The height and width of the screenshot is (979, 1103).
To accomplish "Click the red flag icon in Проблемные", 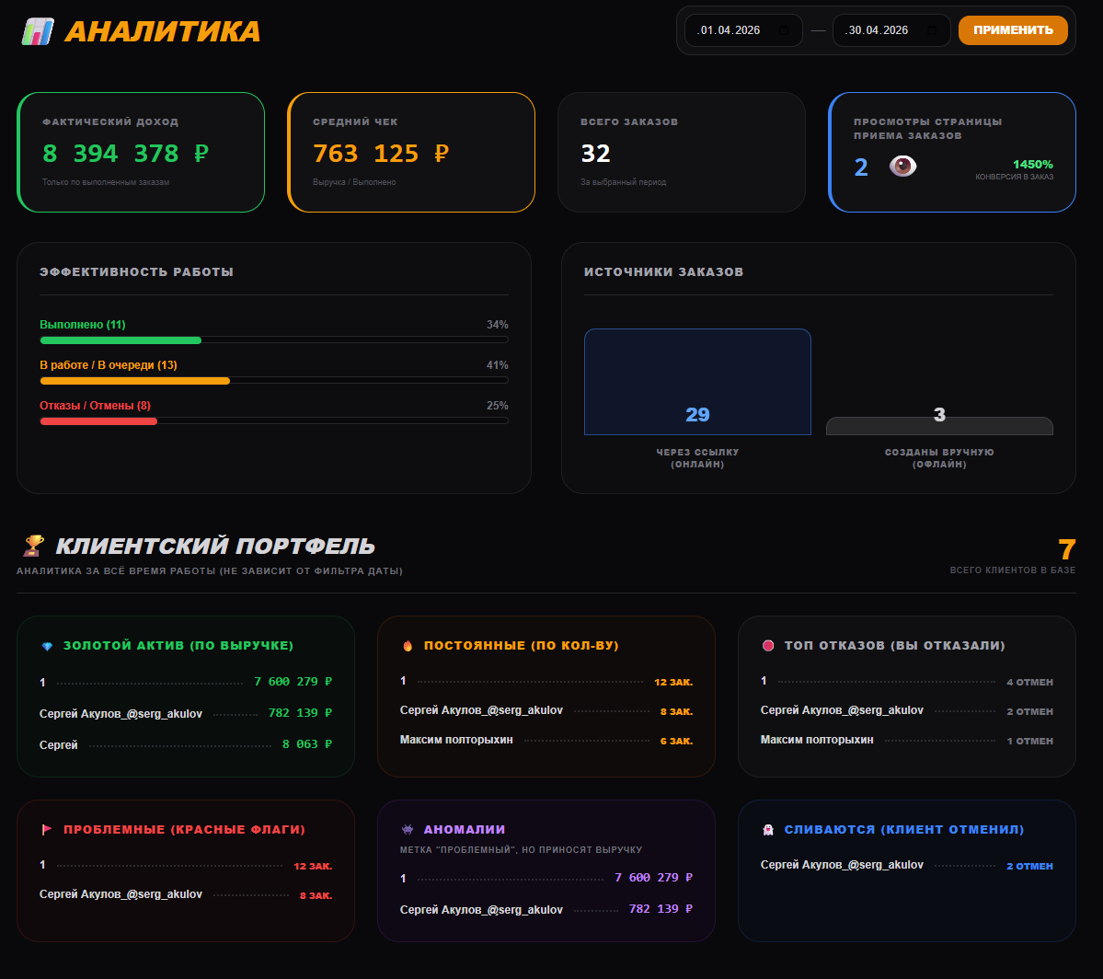I will (x=47, y=830).
